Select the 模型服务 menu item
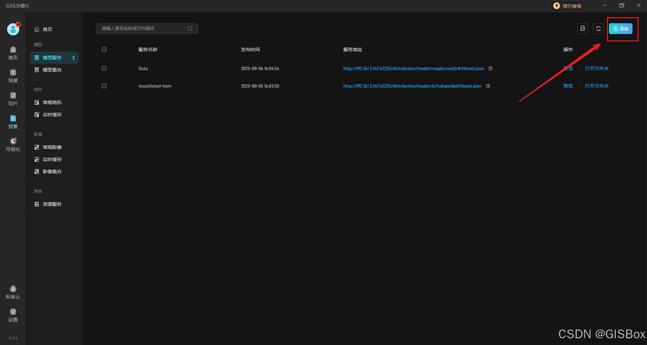Screen dimensions: 647x345 [54, 58]
